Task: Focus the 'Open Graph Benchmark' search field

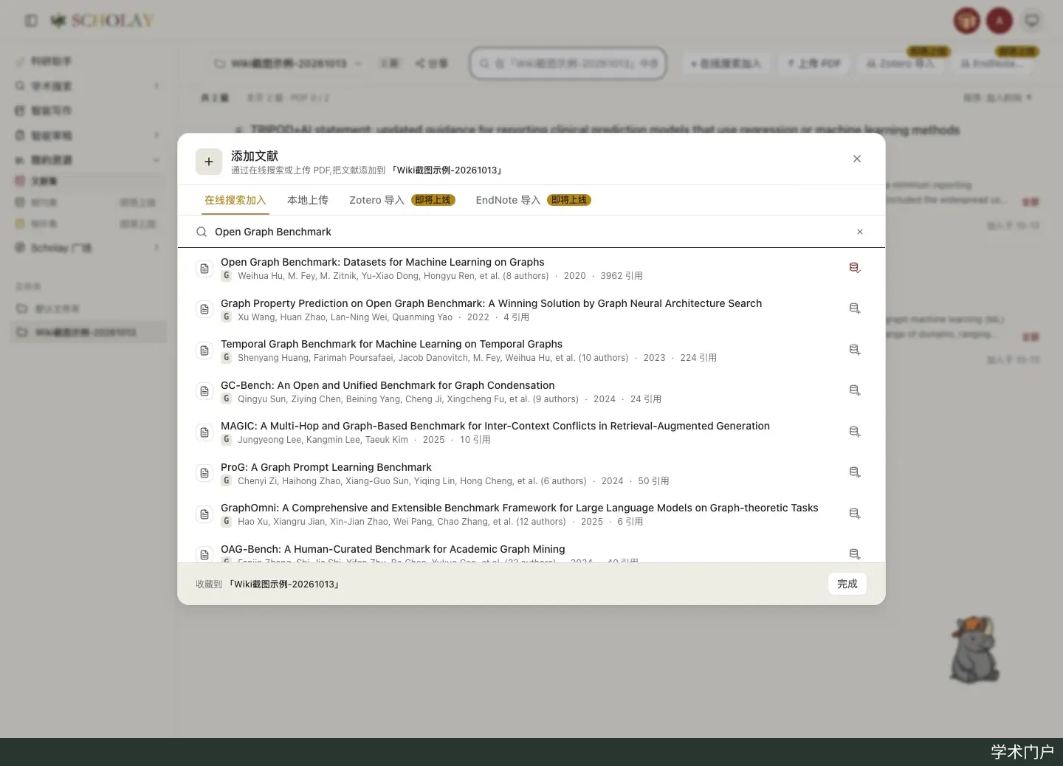Action: (531, 232)
